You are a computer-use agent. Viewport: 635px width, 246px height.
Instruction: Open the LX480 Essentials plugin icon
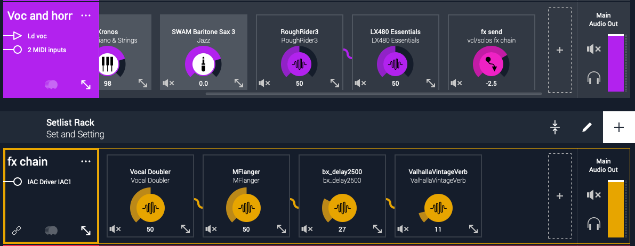395,64
